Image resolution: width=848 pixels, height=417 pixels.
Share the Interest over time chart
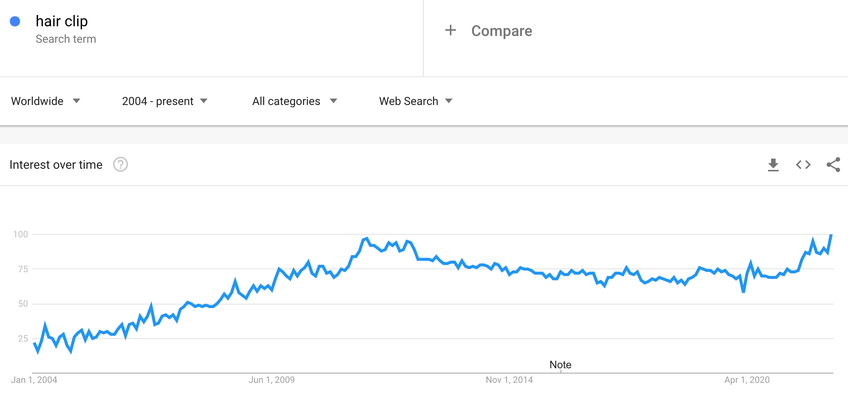coord(833,165)
